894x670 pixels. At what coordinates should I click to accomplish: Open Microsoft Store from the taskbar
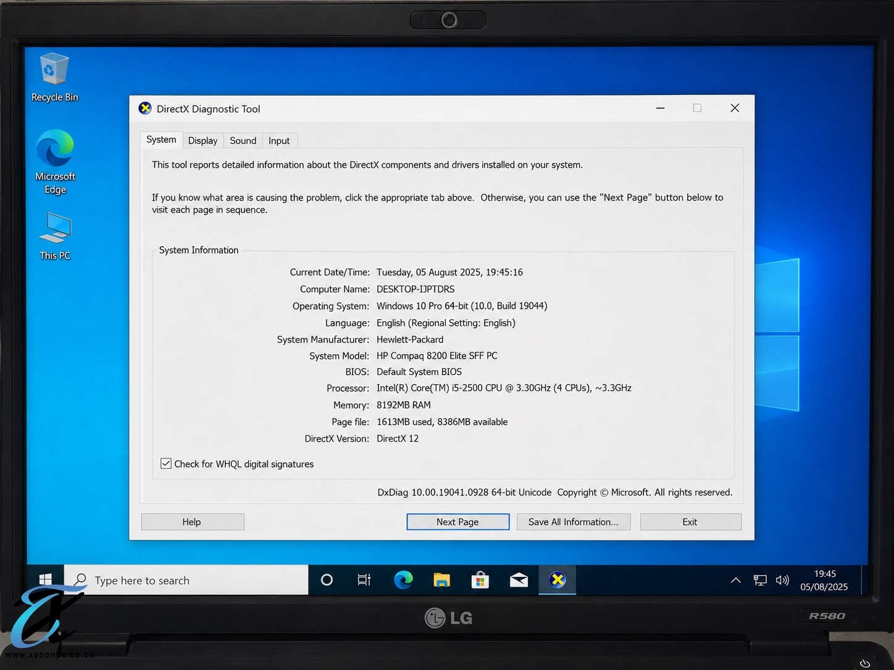[x=480, y=580]
